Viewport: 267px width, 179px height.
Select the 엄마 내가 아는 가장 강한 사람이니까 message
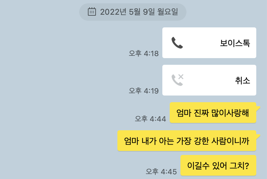(x=187, y=141)
